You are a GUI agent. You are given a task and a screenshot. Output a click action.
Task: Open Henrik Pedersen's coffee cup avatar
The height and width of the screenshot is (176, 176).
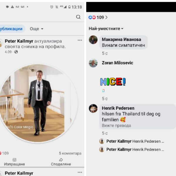[x=93, y=108]
